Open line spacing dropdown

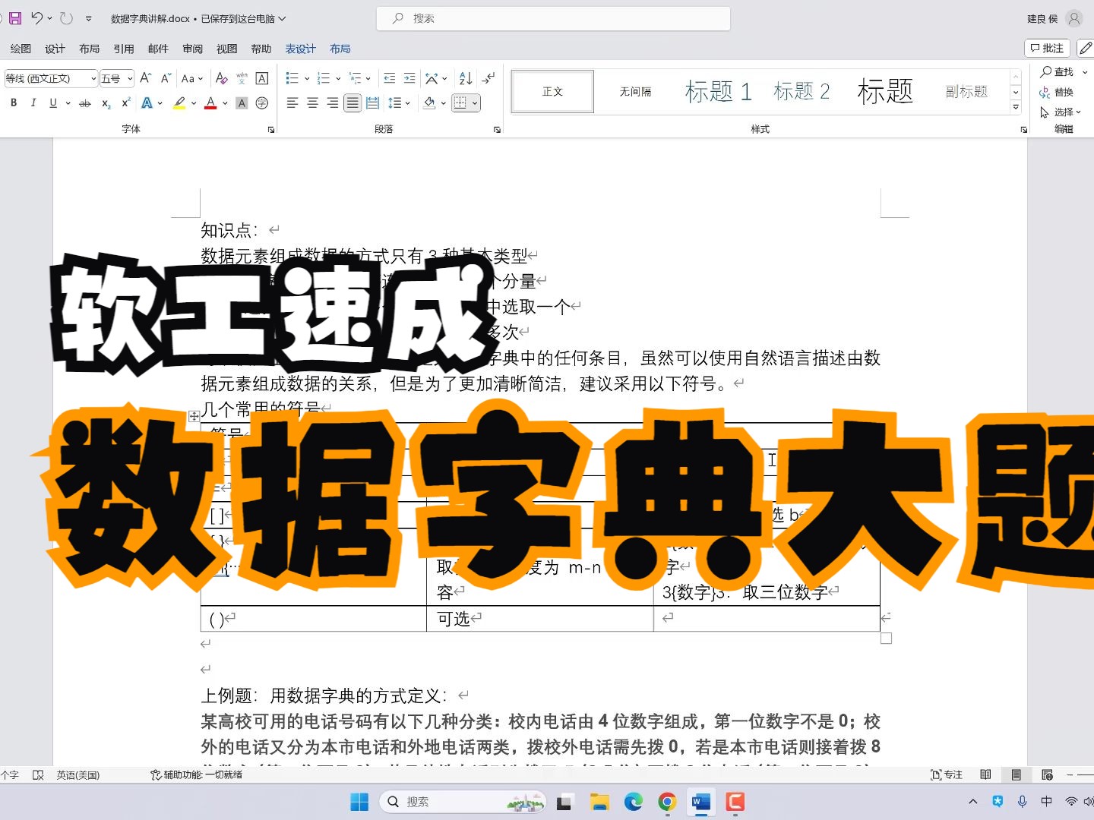[x=399, y=103]
